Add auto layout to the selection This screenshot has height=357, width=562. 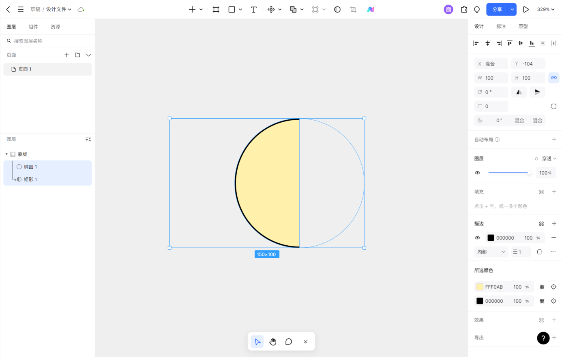[x=554, y=139]
